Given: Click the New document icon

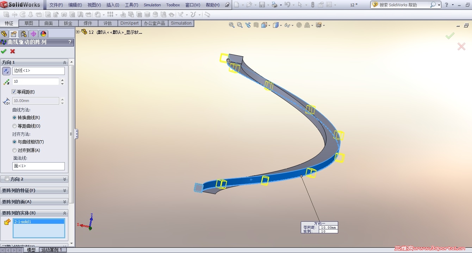Looking at the screenshot, I should pyautogui.click(x=237, y=5).
